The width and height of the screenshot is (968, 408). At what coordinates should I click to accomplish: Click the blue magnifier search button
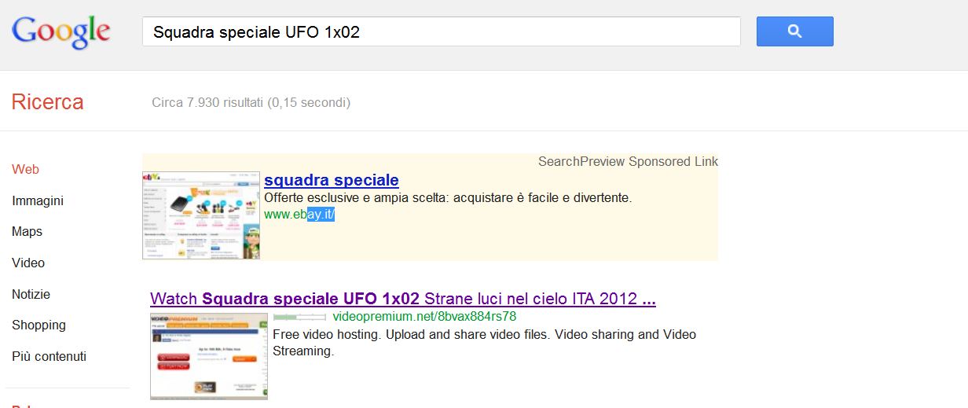click(x=794, y=31)
